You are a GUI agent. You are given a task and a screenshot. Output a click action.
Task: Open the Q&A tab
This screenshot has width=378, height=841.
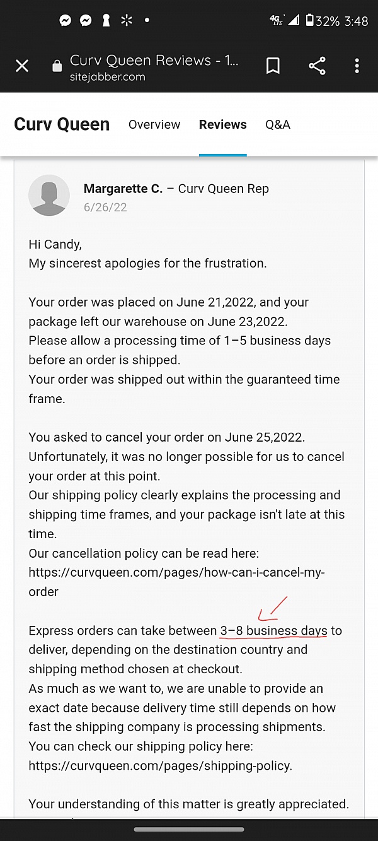(278, 124)
